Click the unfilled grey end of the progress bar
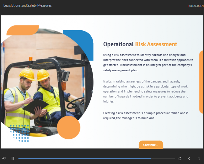 163,158
